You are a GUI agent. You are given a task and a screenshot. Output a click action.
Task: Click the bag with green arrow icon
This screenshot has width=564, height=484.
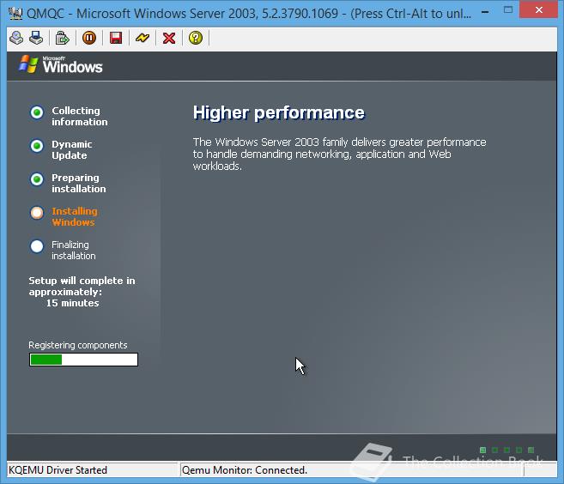pyautogui.click(x=62, y=38)
